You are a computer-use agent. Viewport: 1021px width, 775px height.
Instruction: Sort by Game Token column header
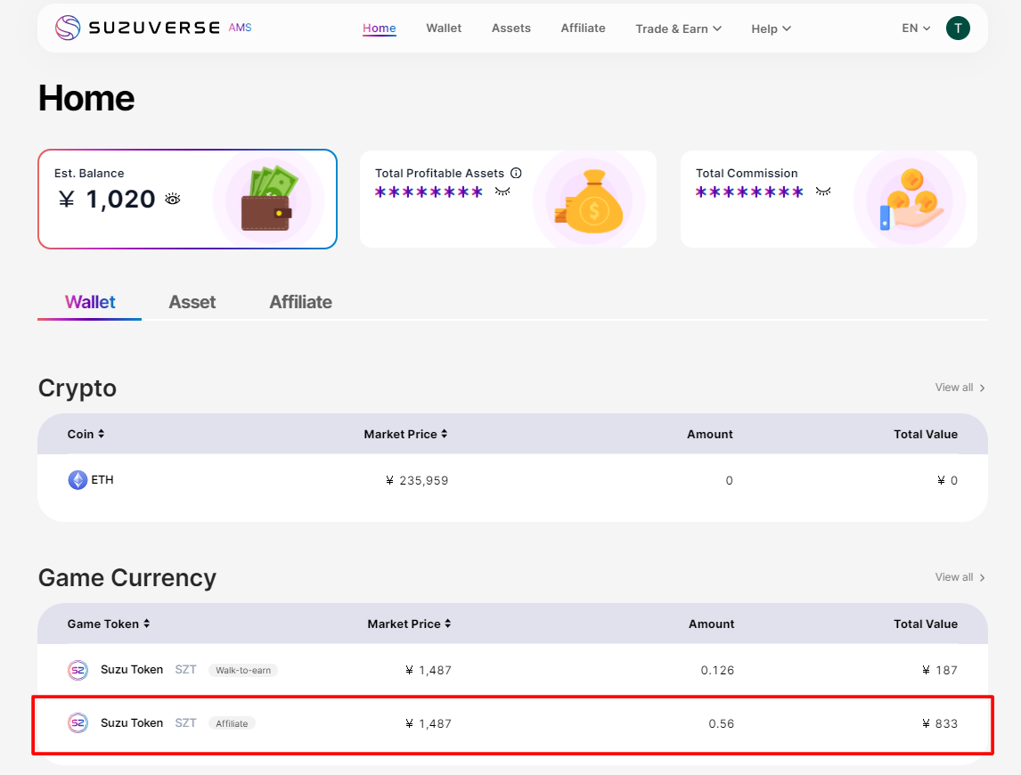tap(109, 624)
